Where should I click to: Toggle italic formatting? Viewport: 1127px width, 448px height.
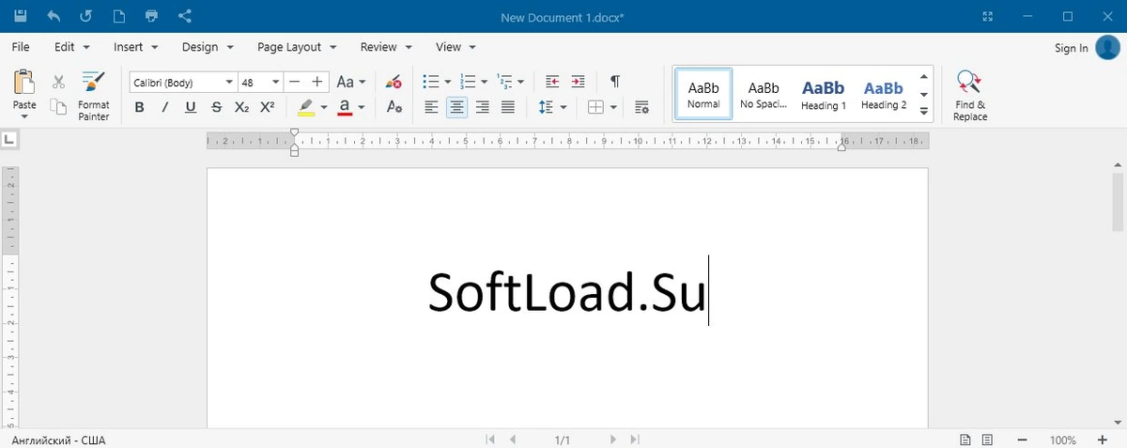pos(165,107)
